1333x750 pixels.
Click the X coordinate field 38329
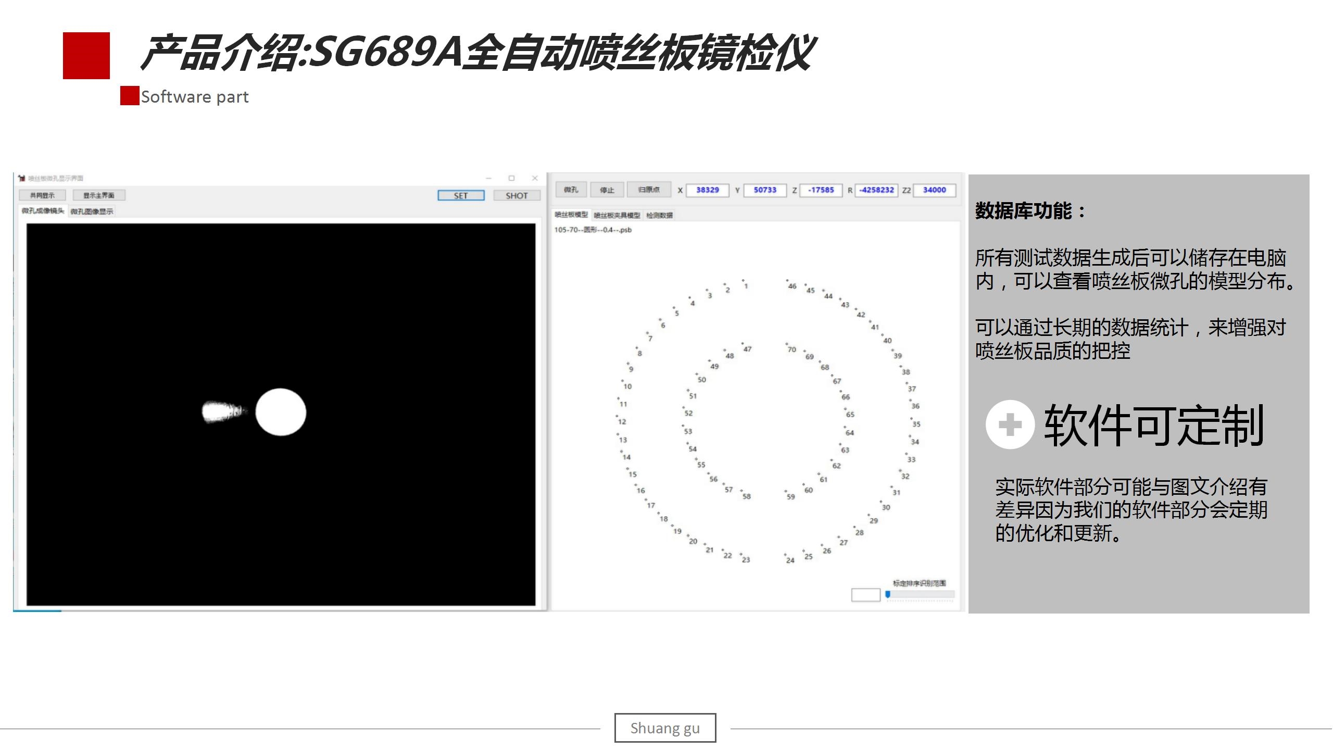coord(707,190)
